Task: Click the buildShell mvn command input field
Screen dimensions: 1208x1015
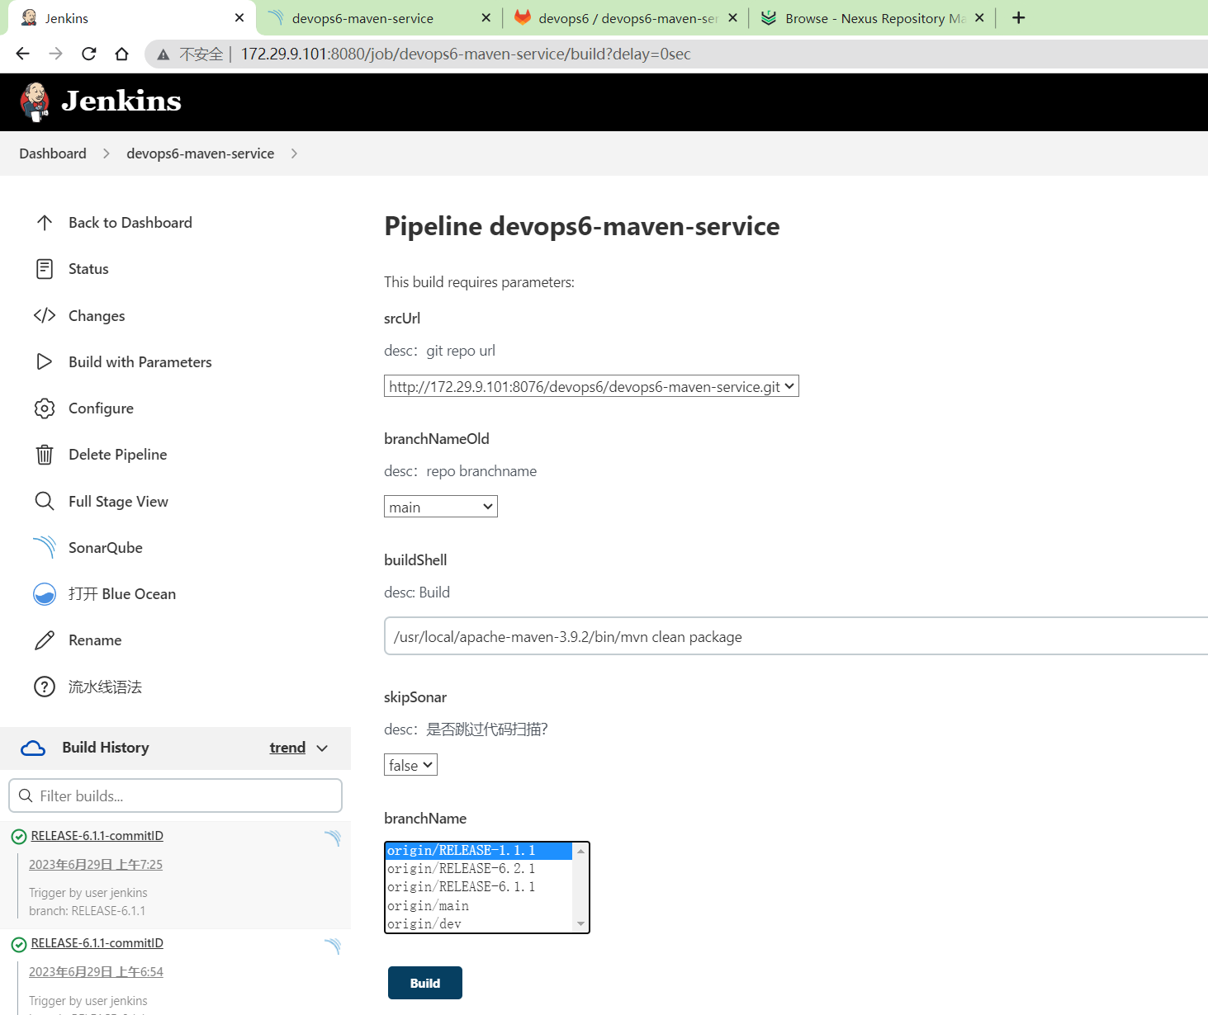Action: coord(796,636)
